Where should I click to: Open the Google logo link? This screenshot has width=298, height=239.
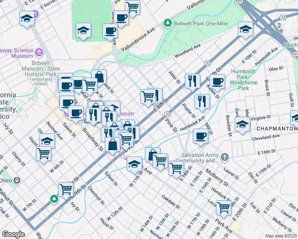click(13, 234)
